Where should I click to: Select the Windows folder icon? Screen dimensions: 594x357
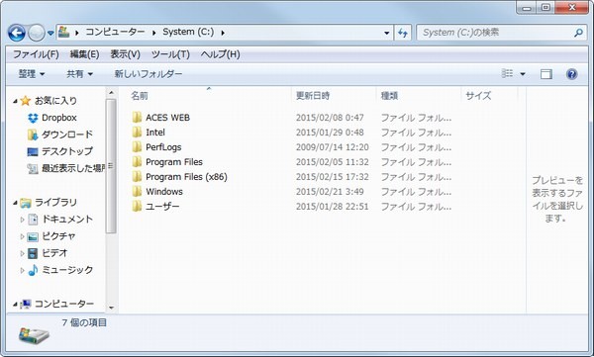click(x=137, y=191)
